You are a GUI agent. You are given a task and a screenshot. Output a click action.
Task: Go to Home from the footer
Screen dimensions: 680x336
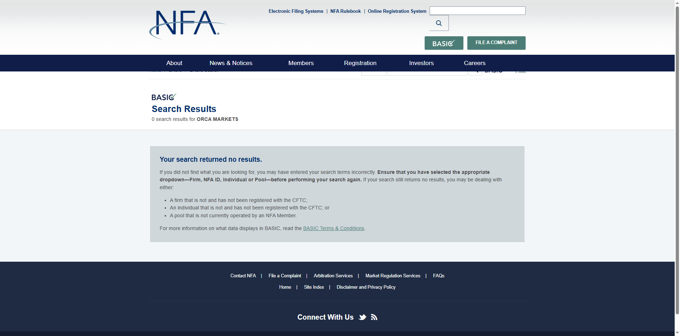pyautogui.click(x=285, y=287)
